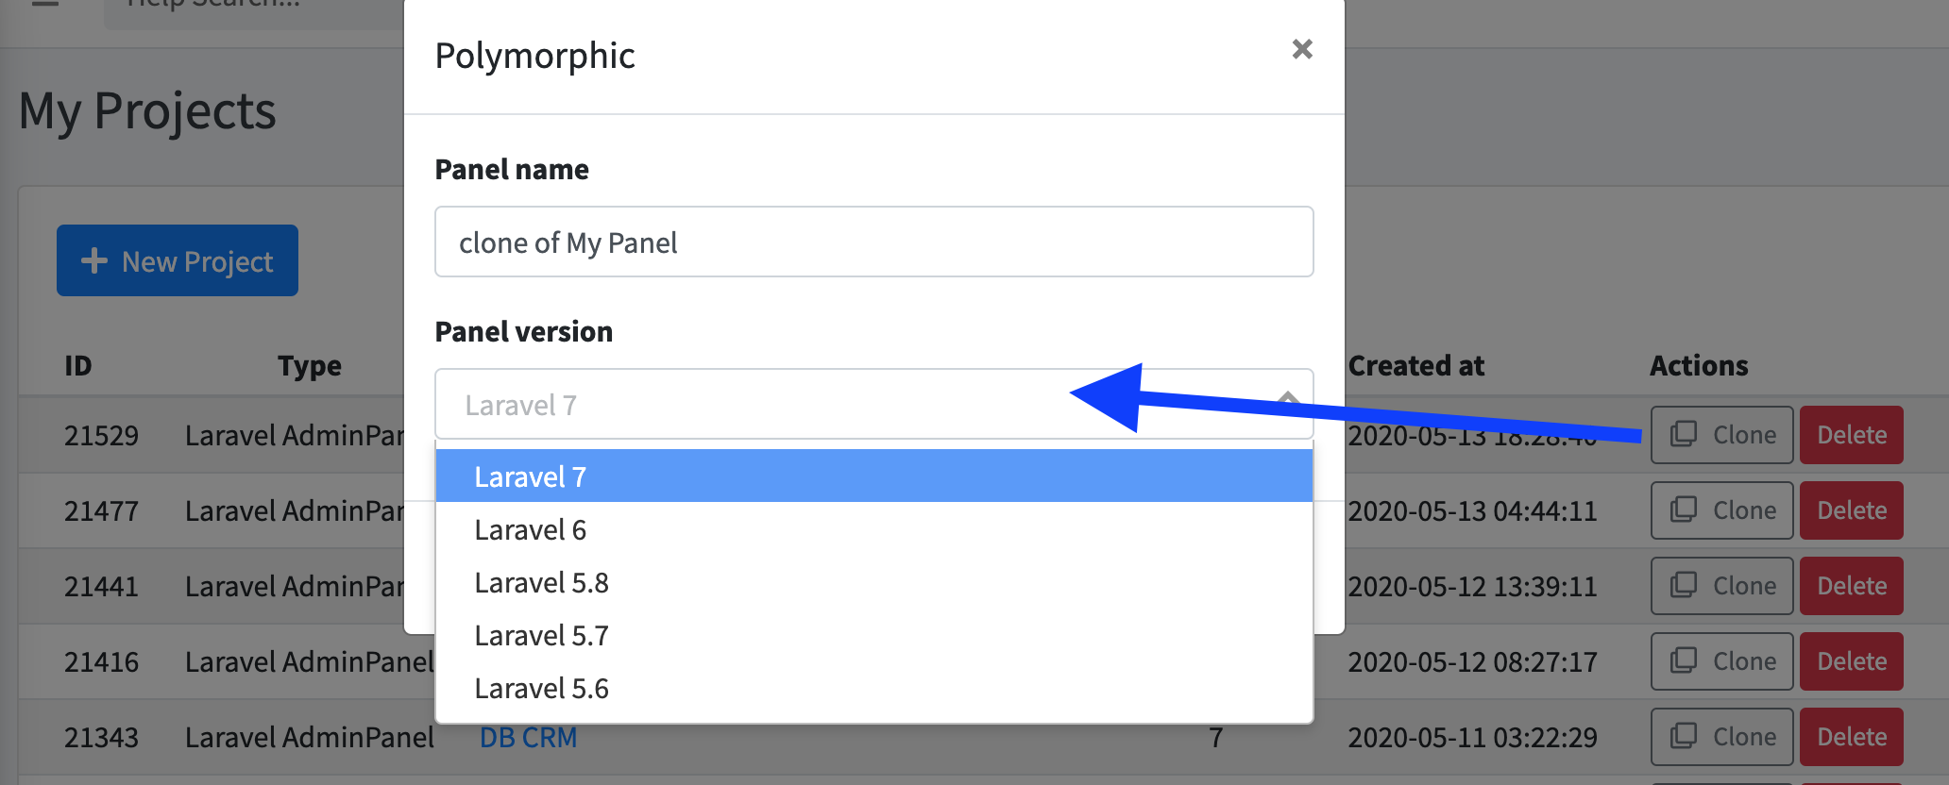
Task: Choose Laravel 5.6 from the versions
Action: (x=873, y=689)
